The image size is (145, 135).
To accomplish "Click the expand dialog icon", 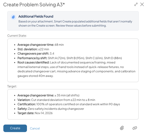I will coord(136,4).
